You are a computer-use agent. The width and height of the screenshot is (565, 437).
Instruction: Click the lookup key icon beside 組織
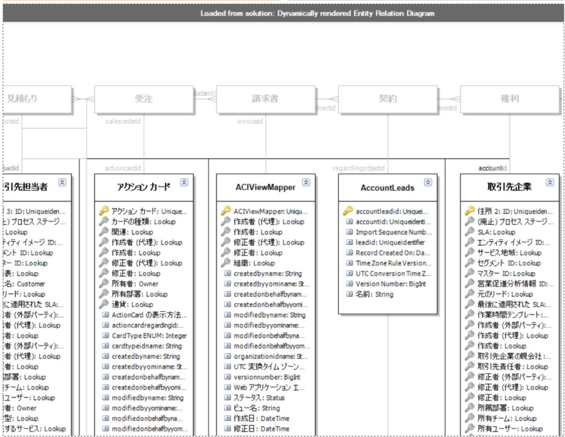click(226, 263)
